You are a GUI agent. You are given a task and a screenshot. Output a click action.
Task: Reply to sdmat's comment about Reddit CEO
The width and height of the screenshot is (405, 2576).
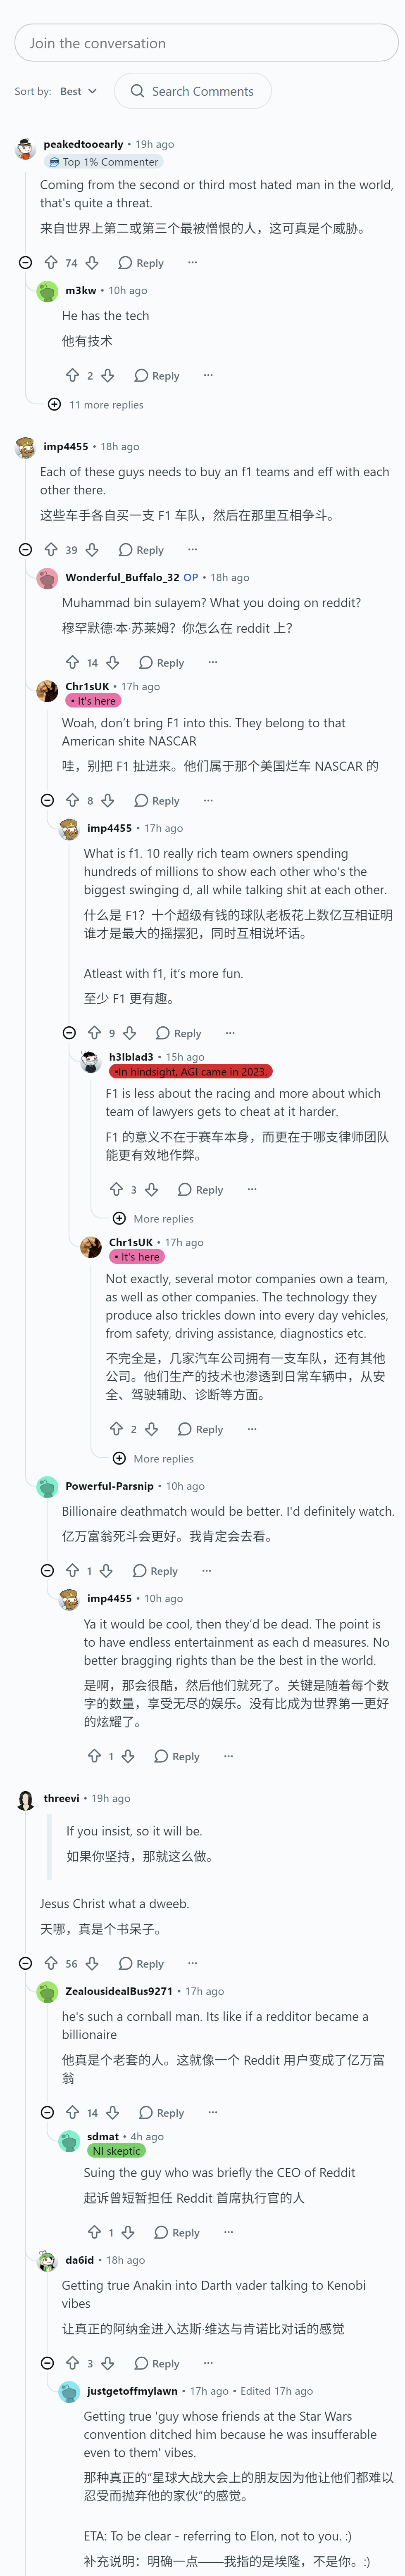177,2233
